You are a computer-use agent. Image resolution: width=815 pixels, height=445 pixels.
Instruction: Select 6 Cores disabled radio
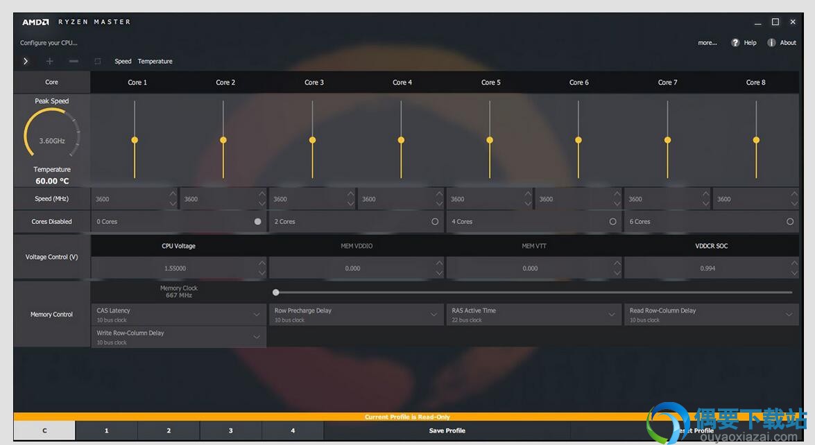tap(790, 222)
